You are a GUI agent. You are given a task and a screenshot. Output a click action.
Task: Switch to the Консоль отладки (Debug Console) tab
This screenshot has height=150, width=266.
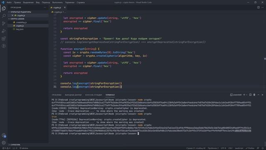tap(94, 95)
